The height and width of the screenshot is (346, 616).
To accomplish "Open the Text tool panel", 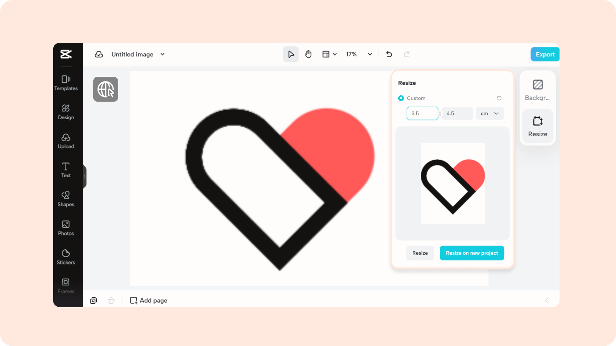I will point(66,170).
